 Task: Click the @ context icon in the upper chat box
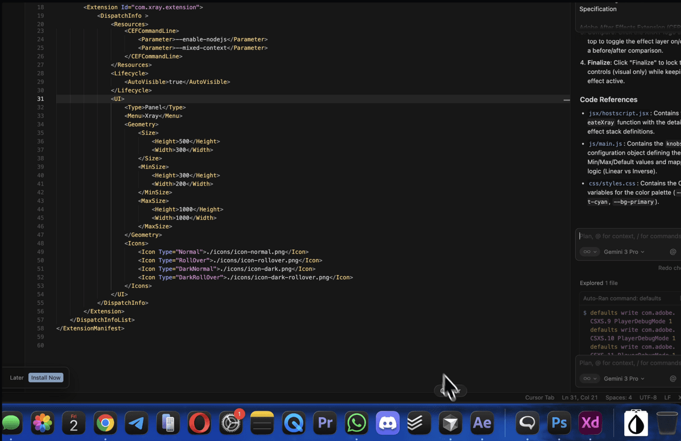[672, 252]
